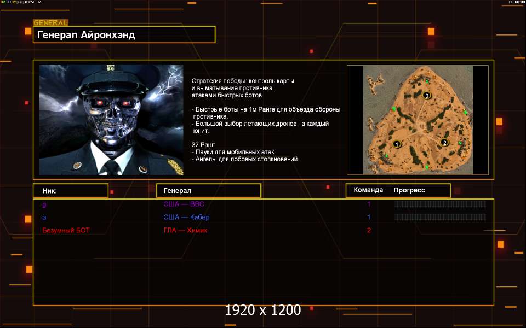The height and width of the screenshot is (328, 526).
Task: Click the ГЛА — Химик general entry
Action: tap(185, 230)
